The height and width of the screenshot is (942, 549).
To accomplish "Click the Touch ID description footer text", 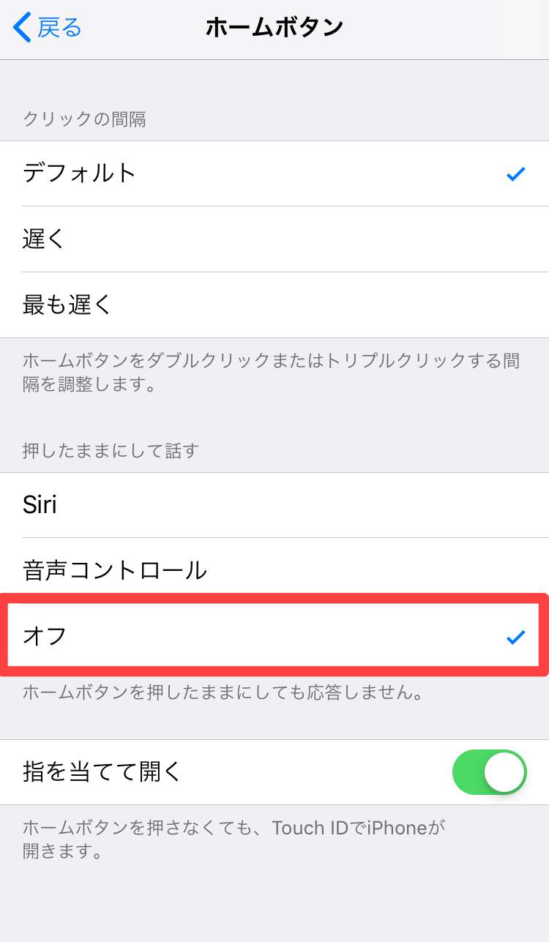I will point(234,839).
